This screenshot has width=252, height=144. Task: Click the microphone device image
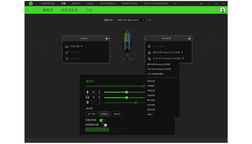coord(127,45)
